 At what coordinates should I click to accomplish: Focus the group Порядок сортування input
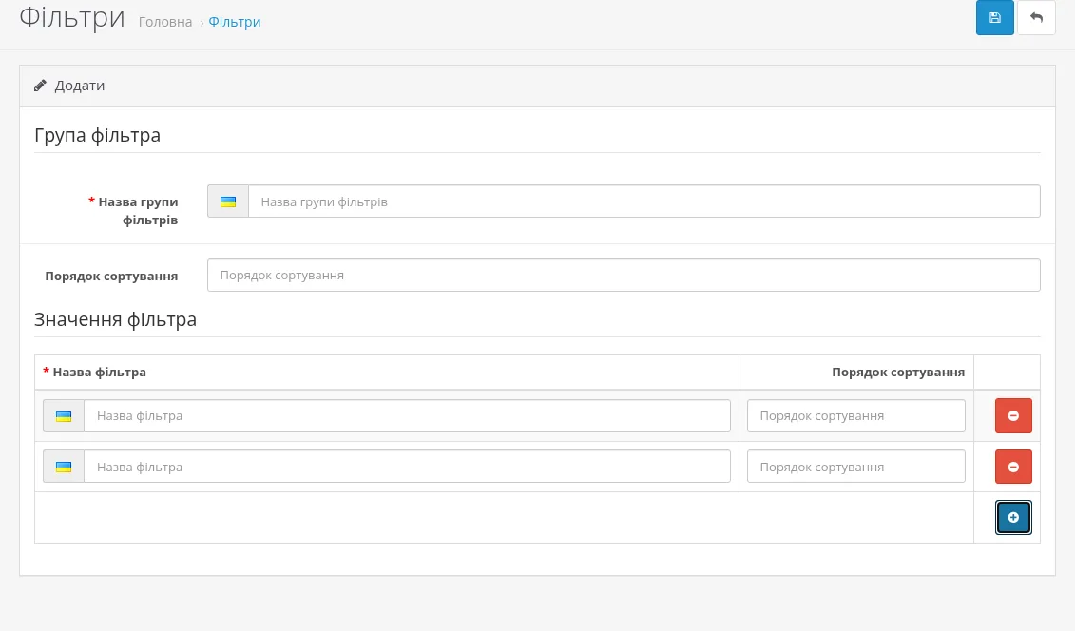(624, 275)
